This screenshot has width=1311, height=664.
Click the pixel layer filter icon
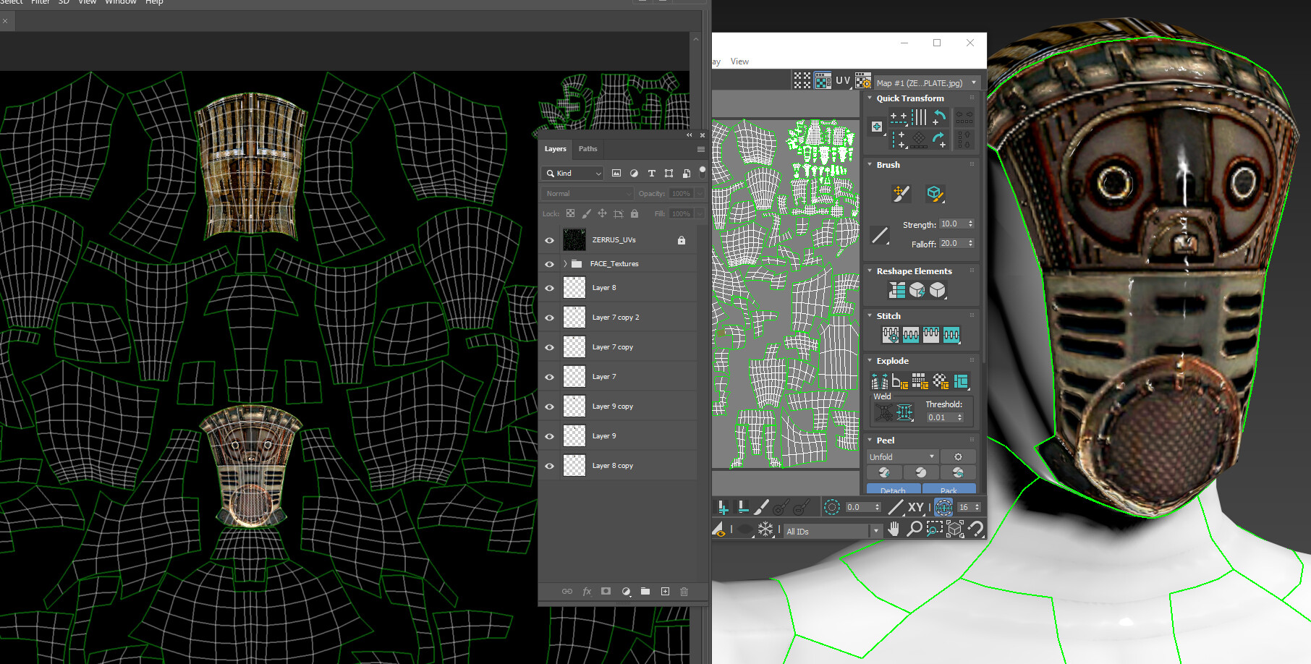pyautogui.click(x=616, y=174)
